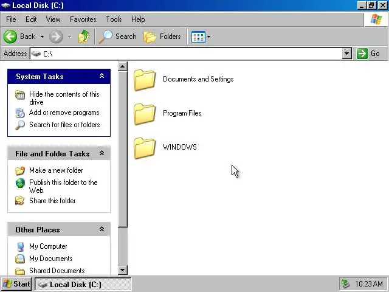This screenshot has height=292, width=389.
Task: Click Publish this folder to the Web
Action: click(63, 186)
